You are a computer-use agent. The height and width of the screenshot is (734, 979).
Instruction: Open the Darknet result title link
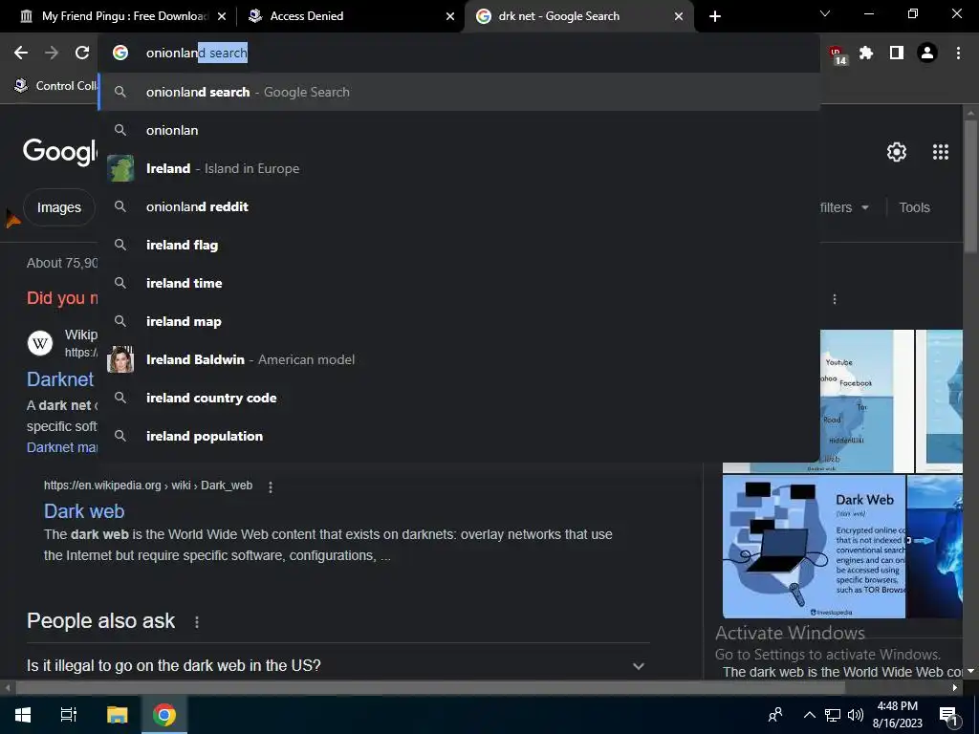pos(60,378)
